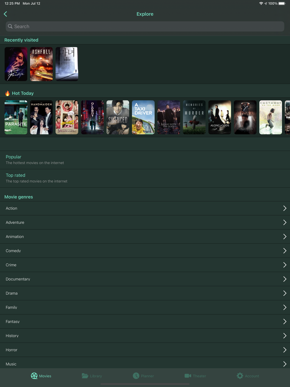The width and height of the screenshot is (290, 387).
Task: Open the Forgotten movie poster
Action: pyautogui.click(x=245, y=117)
